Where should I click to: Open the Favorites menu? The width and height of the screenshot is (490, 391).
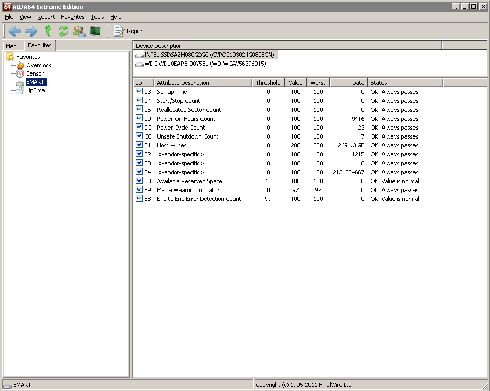point(73,17)
